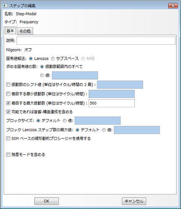Toggle 可能であれば音響-構造連成を含める checkbox
Viewport: 181px width, 209px height.
coord(8,112)
